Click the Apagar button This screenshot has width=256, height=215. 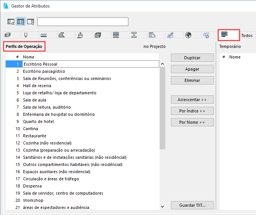pyautogui.click(x=192, y=69)
